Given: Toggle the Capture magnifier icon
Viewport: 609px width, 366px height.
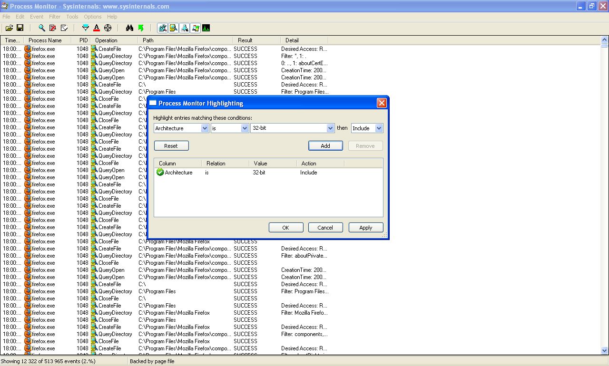Looking at the screenshot, I should coord(42,28).
